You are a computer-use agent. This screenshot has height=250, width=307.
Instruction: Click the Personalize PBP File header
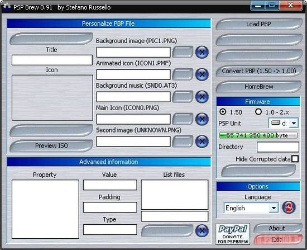(109, 23)
